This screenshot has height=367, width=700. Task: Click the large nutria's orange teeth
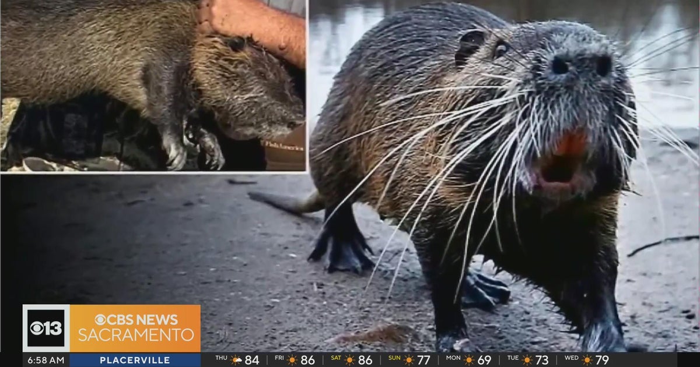point(570,144)
